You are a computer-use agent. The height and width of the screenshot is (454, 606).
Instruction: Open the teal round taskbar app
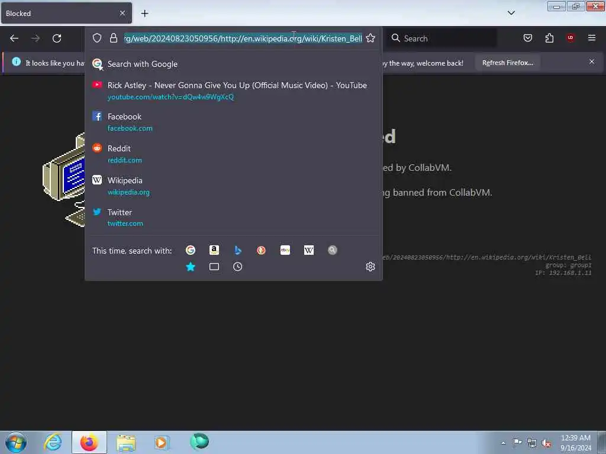click(199, 442)
